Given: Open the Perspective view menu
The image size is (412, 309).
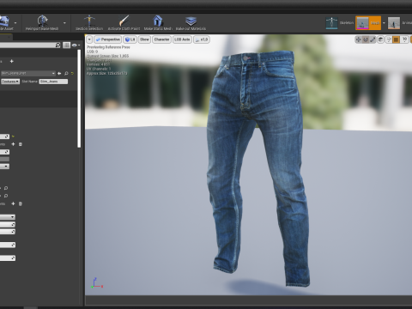Looking at the screenshot, I should point(108,39).
